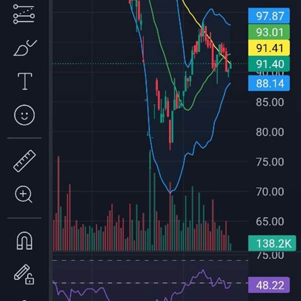Toggle lock all drawing tools

(24, 274)
